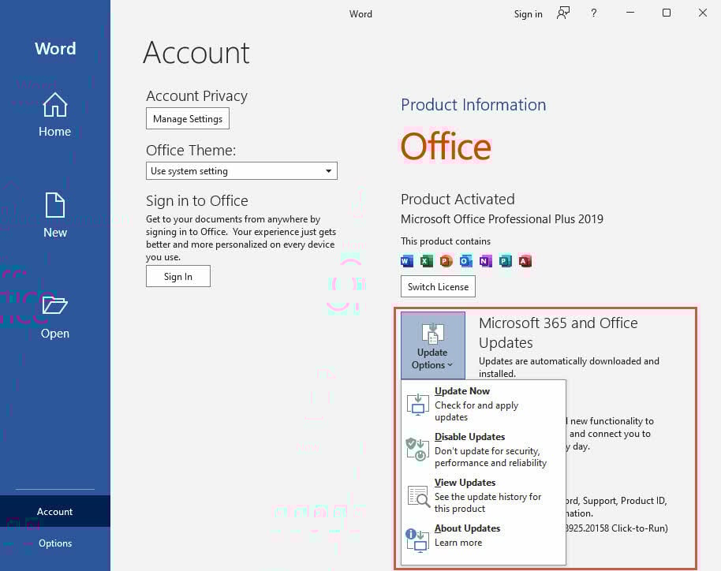Click the 'Account Privacy' heading
The height and width of the screenshot is (571, 721).
pos(196,95)
